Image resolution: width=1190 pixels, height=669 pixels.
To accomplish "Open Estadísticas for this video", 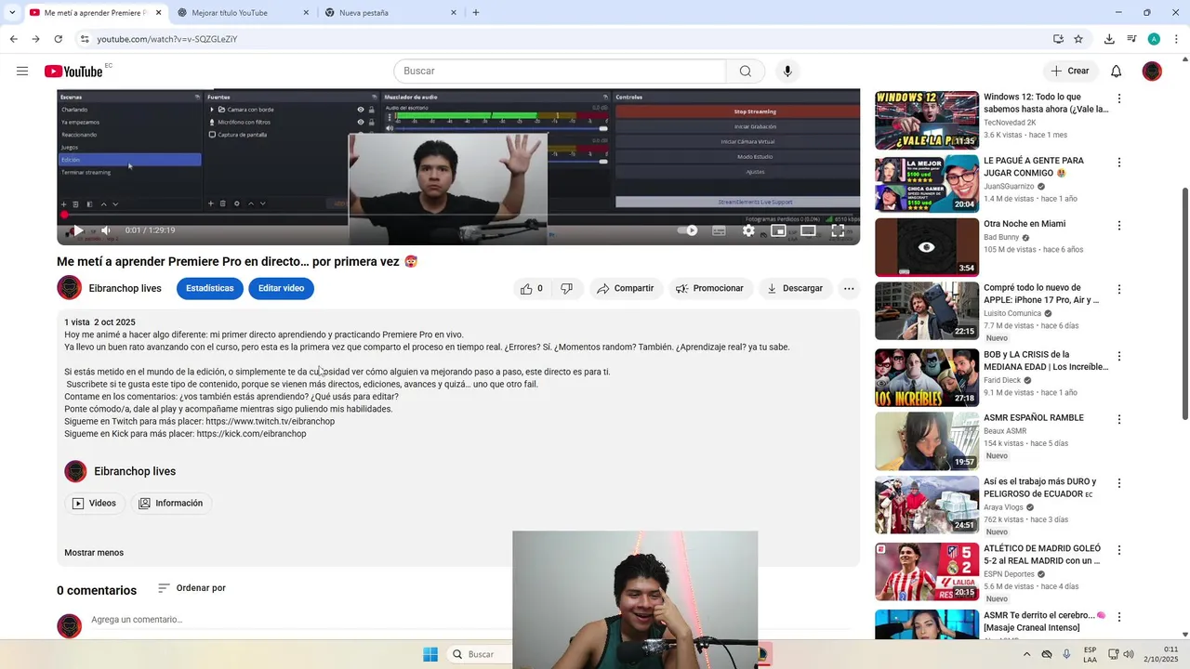I will pyautogui.click(x=209, y=289).
